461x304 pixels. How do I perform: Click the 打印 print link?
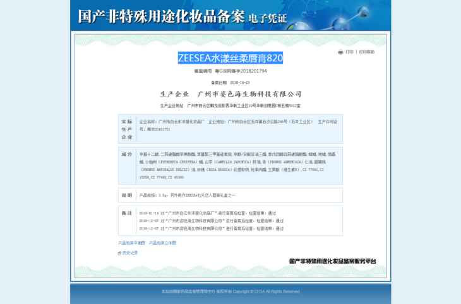(349, 52)
